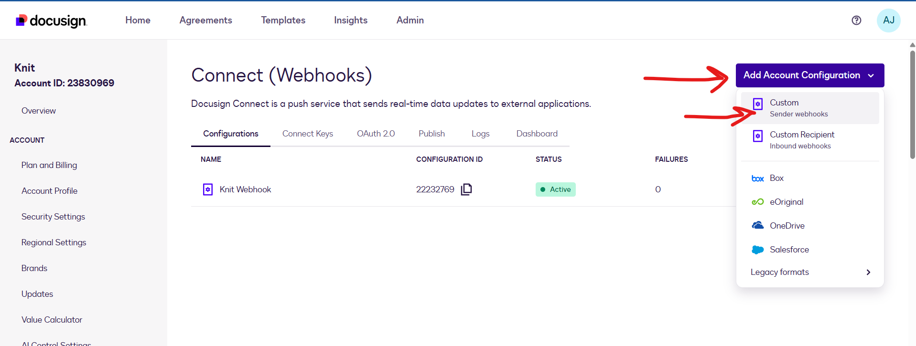Click the Docusign logo

coord(51,21)
